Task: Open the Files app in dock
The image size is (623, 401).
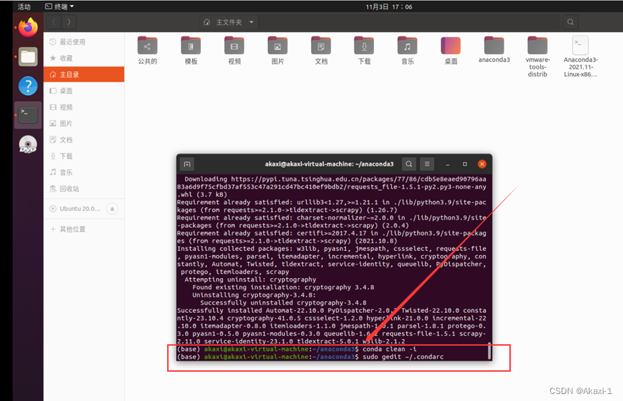Action: click(28, 57)
